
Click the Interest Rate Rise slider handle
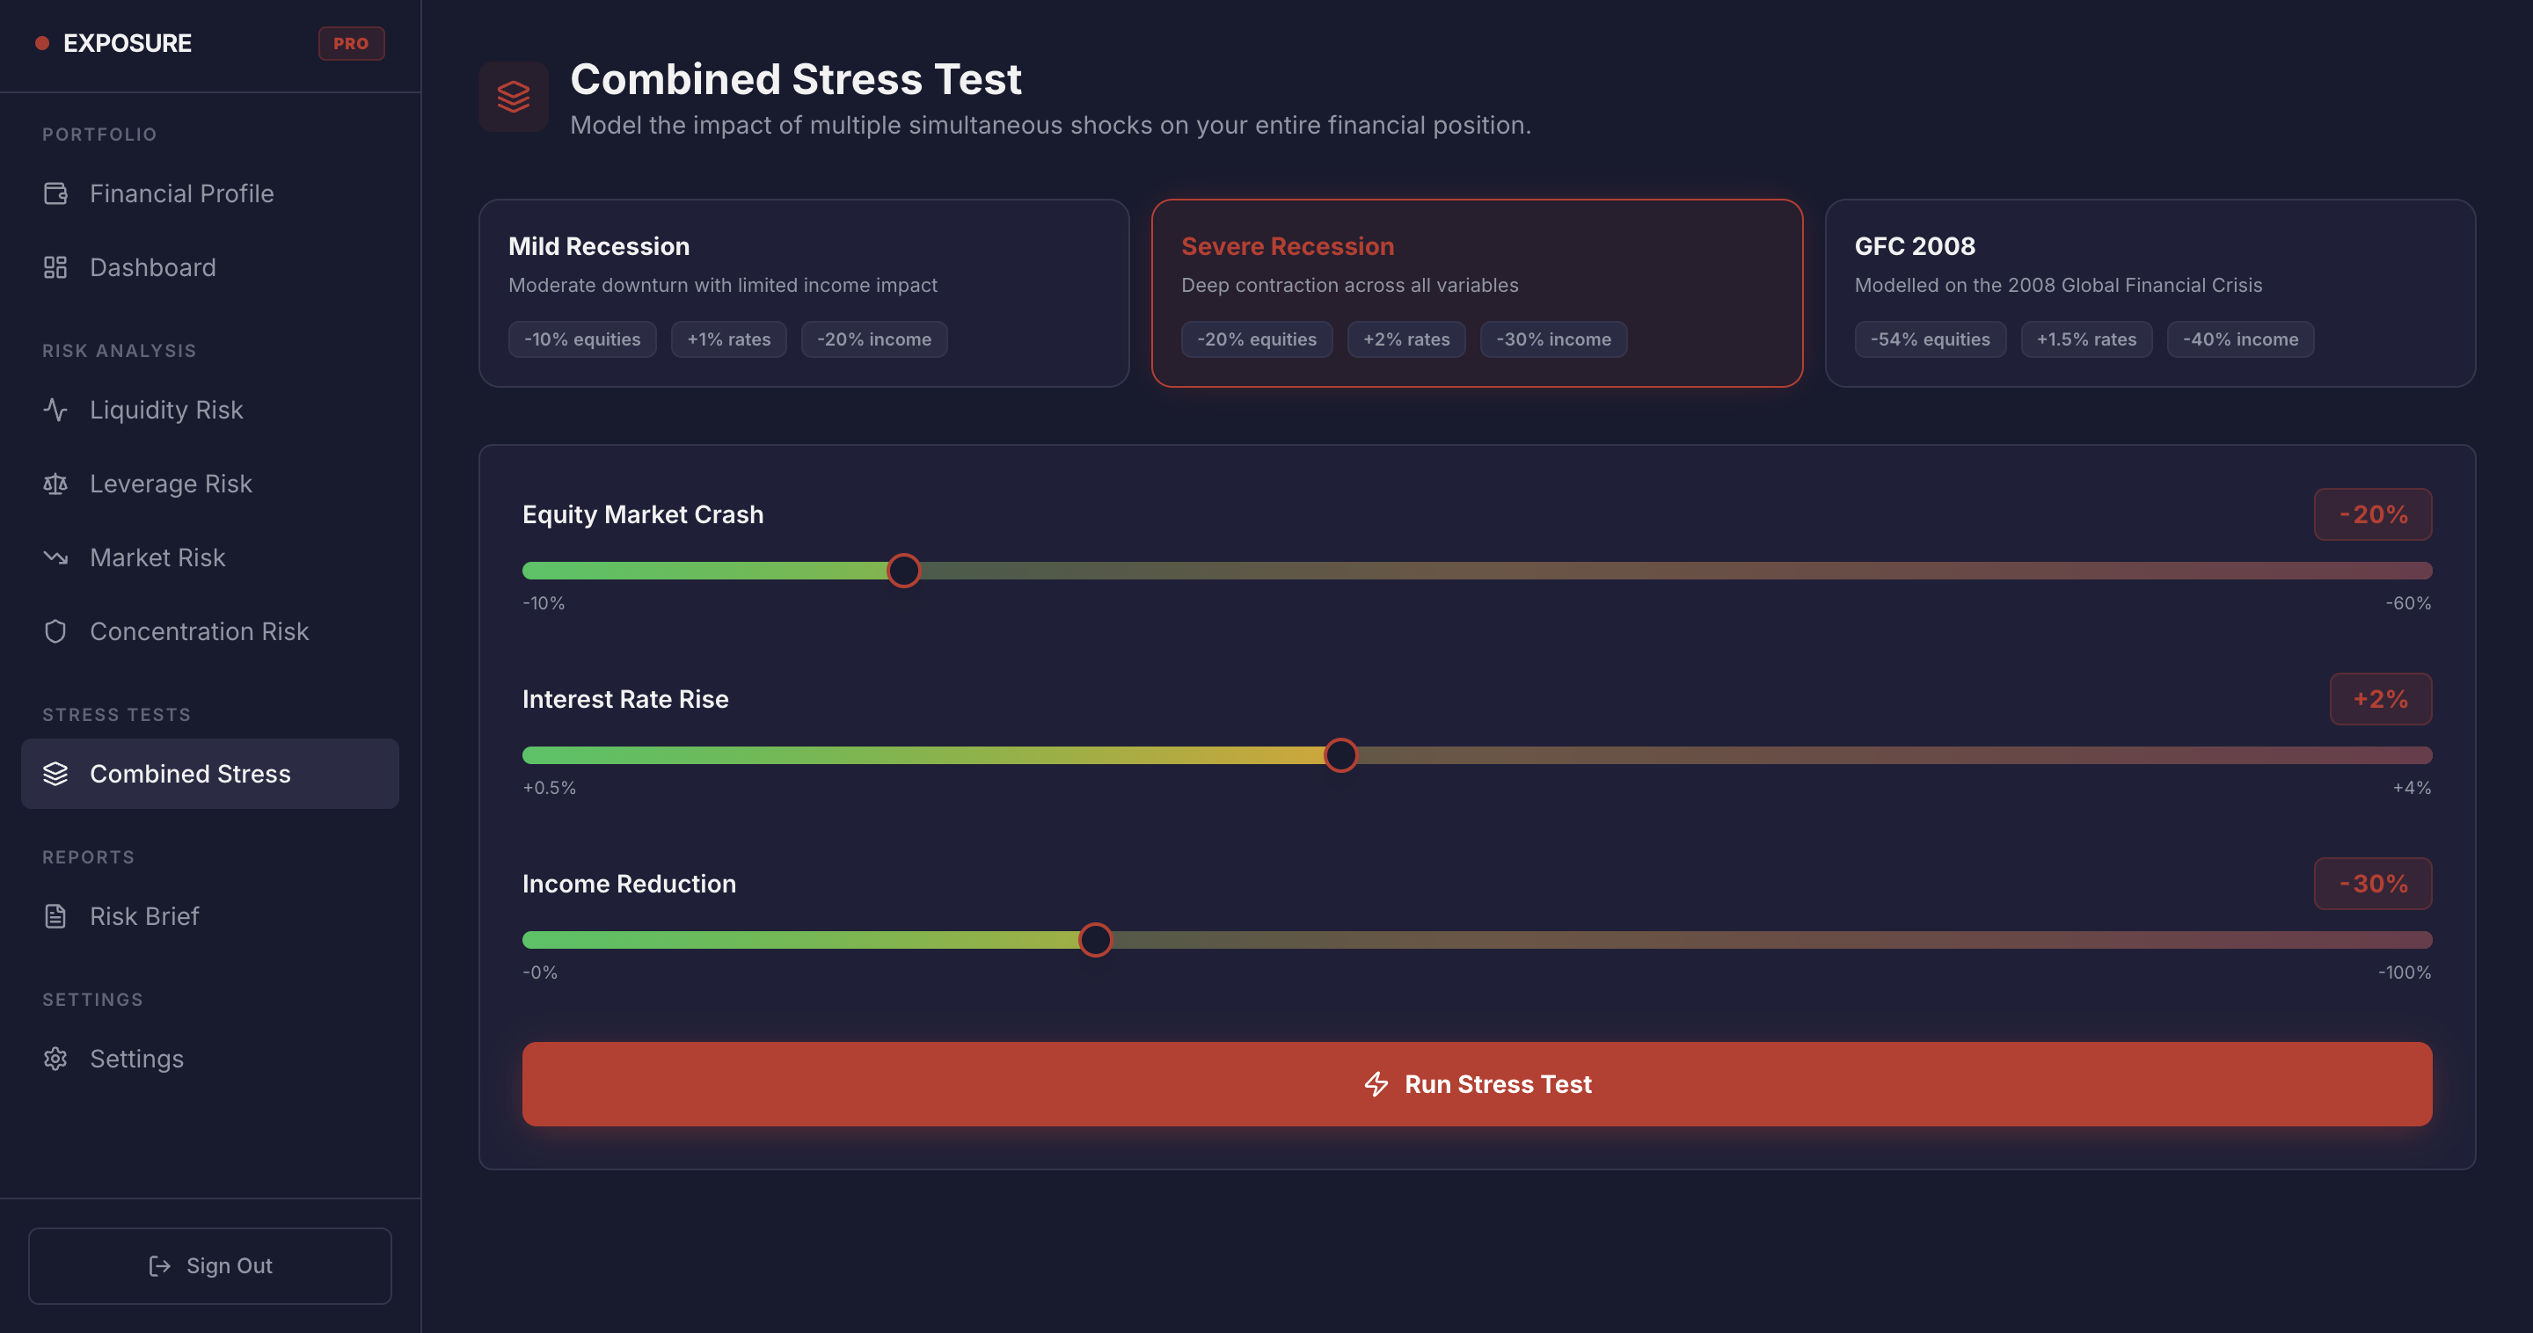[1339, 755]
